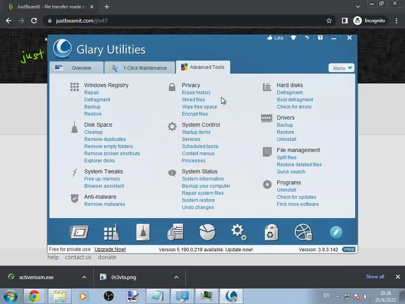Open the Windows Start button
Viewport: 405px width, 304px height.
(10, 296)
